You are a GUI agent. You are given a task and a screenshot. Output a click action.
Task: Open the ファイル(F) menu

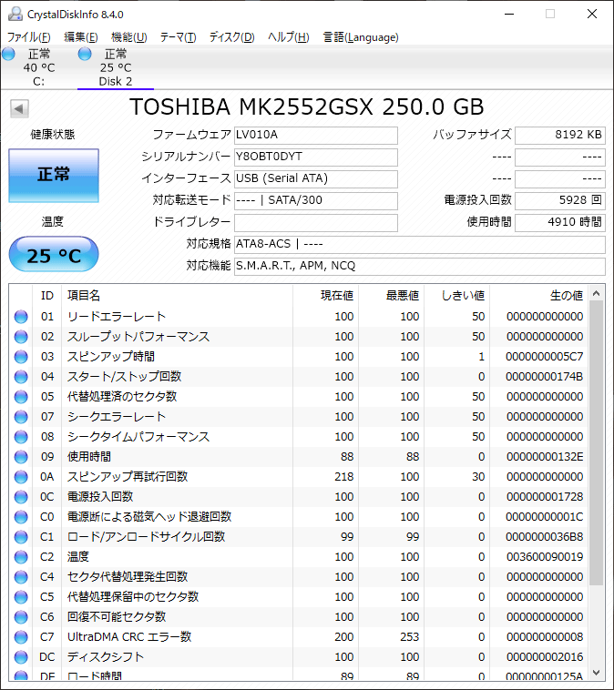pos(28,37)
